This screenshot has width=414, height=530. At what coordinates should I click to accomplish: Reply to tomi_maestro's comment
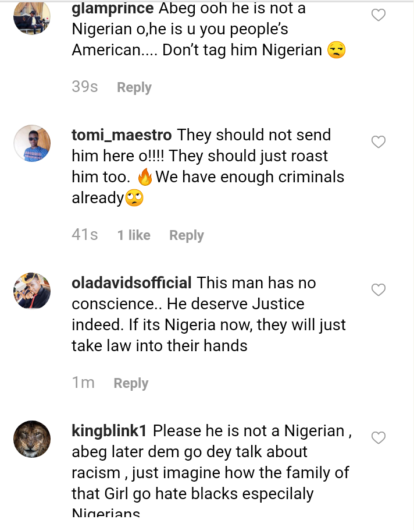pos(186,235)
